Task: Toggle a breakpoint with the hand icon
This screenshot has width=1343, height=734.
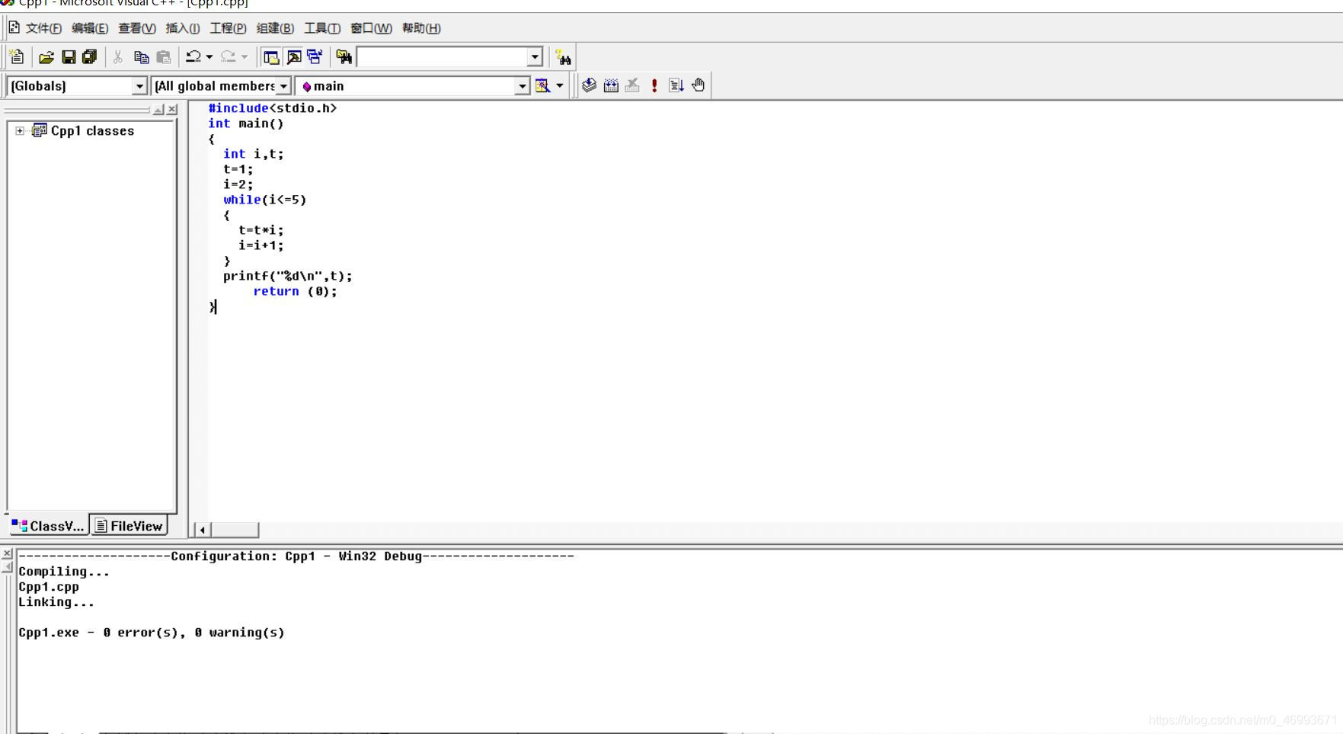Action: [x=699, y=85]
